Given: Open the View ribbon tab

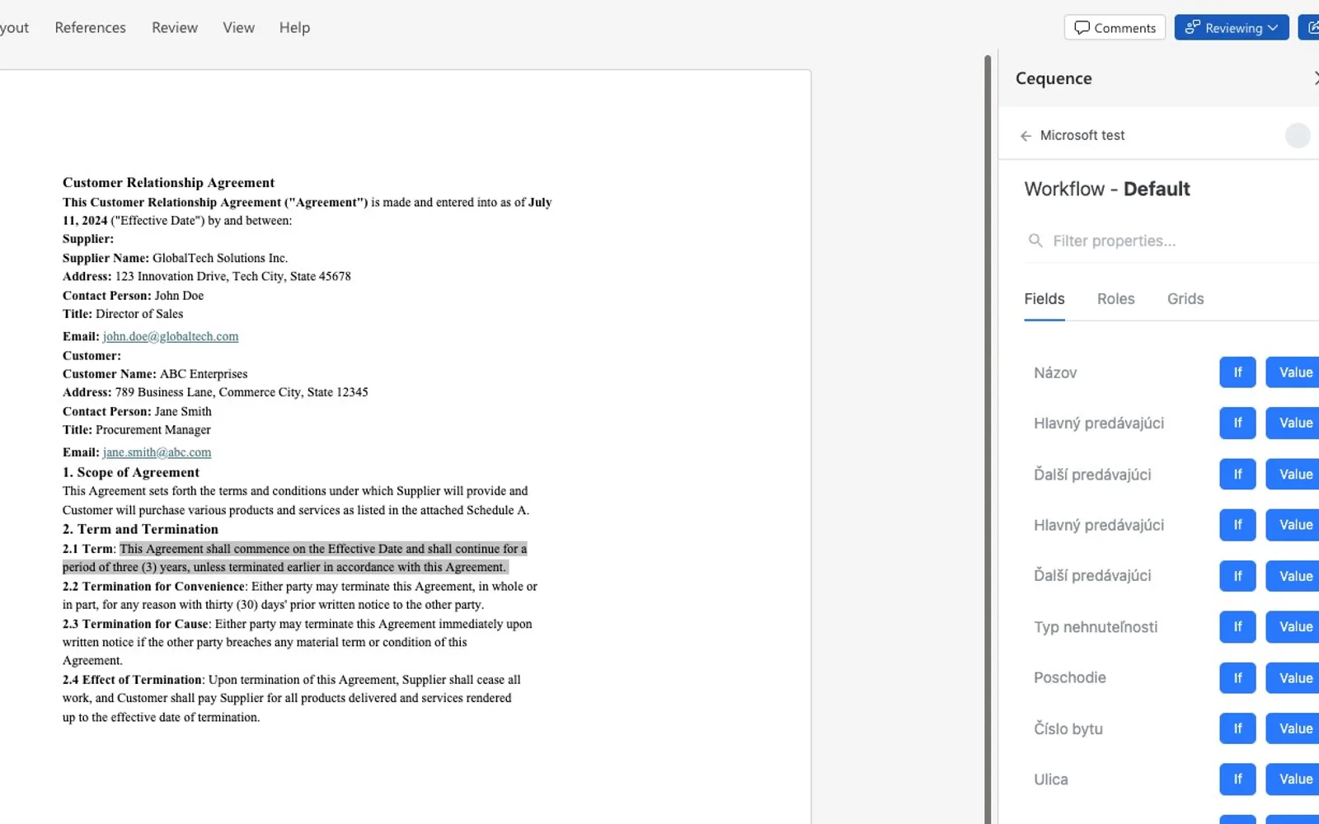Looking at the screenshot, I should tap(238, 27).
